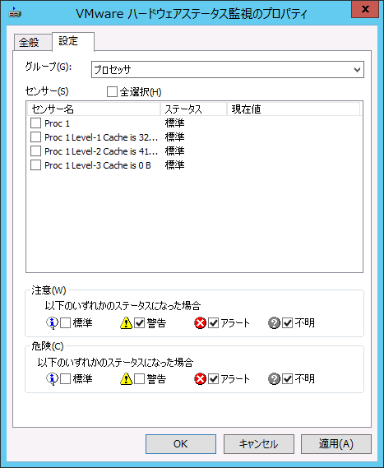Screen dimensions: 384x468
Task: Uncheck アラート checkbox under 注意
Action: coord(213,323)
